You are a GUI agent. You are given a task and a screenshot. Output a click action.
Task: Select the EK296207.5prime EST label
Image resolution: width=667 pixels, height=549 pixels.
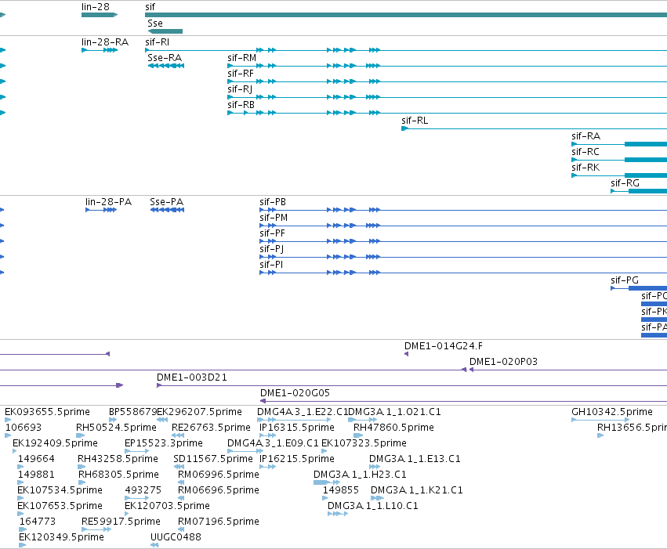(x=200, y=412)
